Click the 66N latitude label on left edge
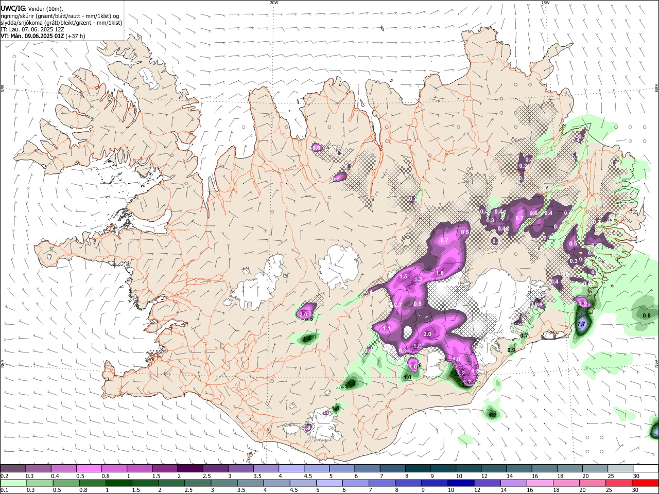 [3, 89]
